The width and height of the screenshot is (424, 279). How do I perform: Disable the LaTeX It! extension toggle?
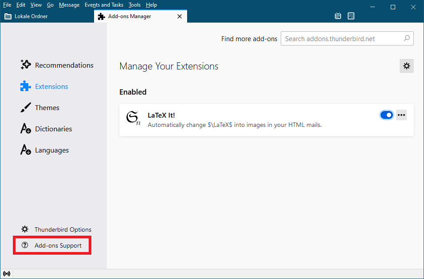(x=386, y=115)
